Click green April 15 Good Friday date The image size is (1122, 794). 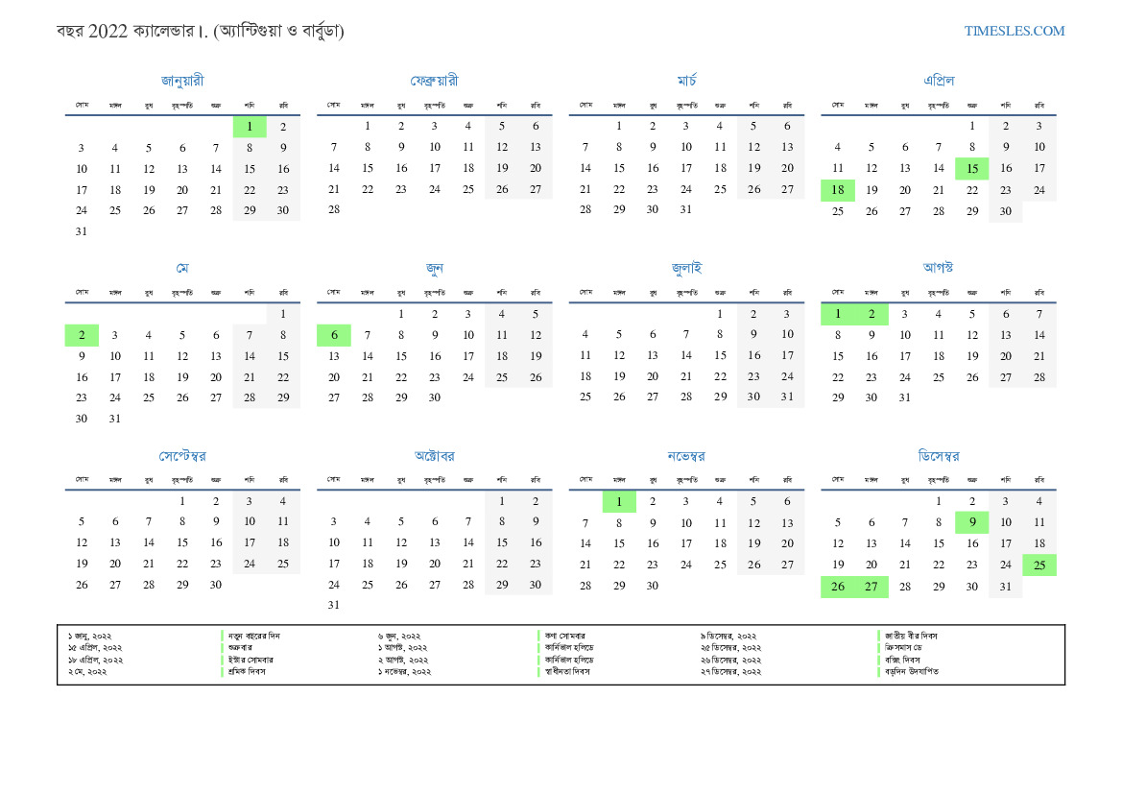point(971,169)
